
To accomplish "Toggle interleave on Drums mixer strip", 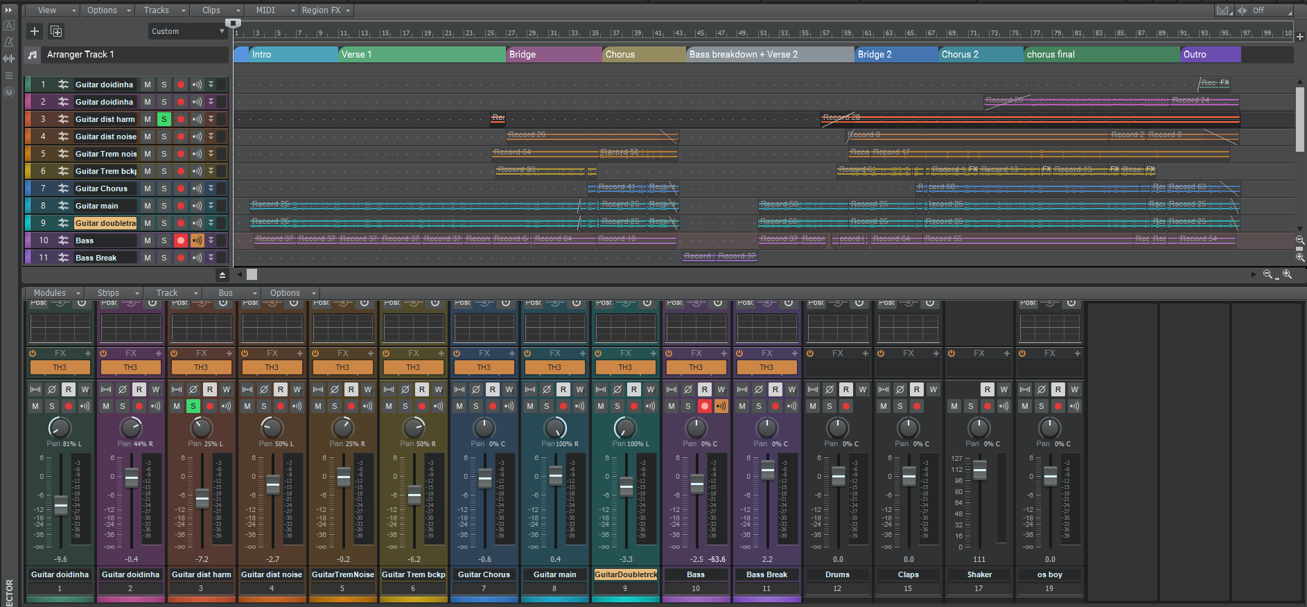I will coord(813,389).
